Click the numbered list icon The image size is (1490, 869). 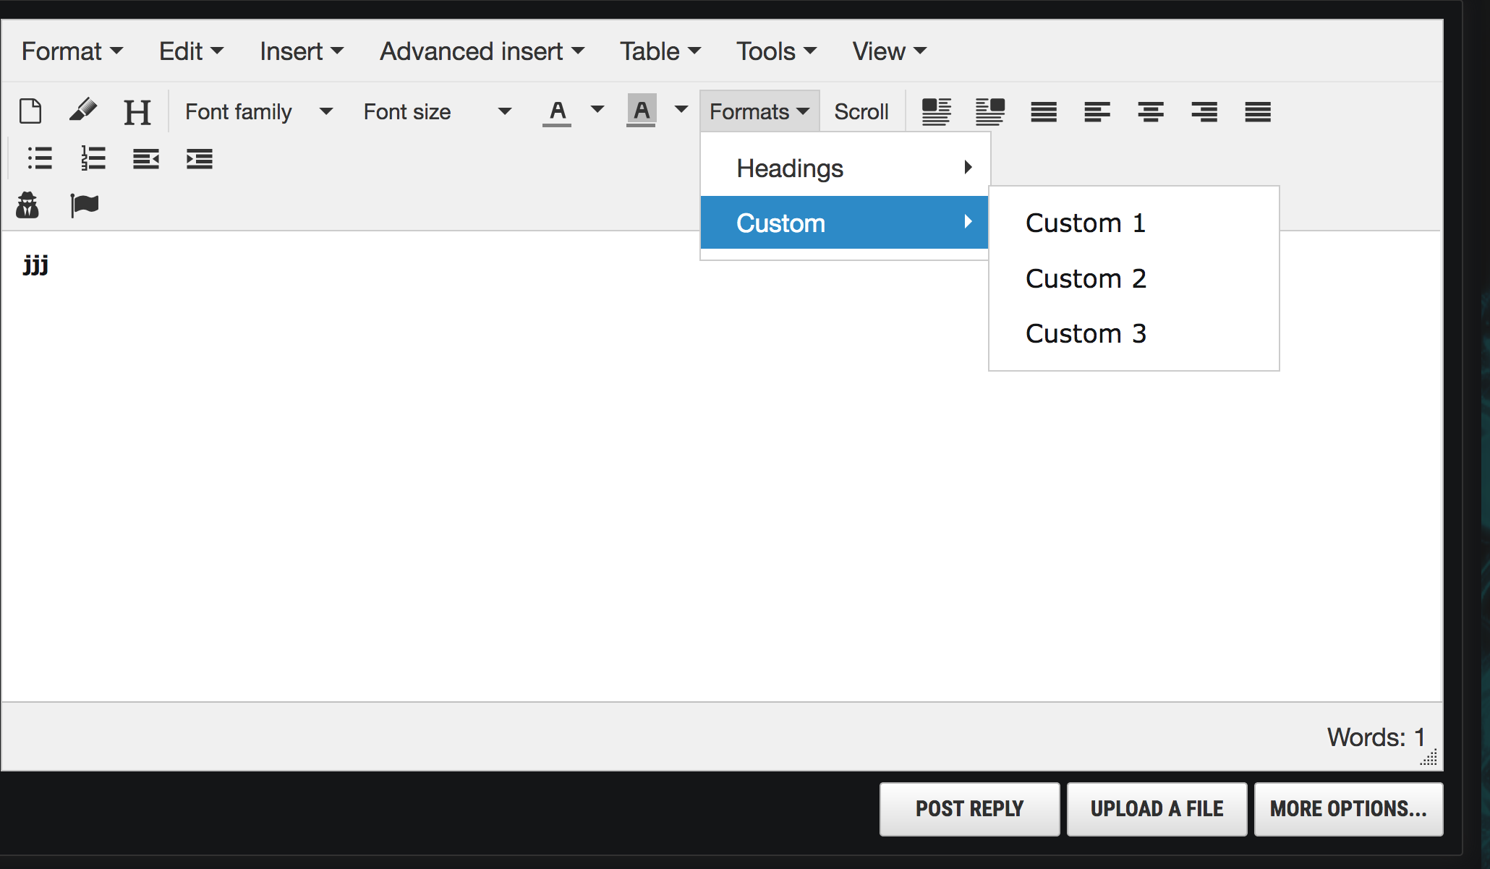coord(93,158)
